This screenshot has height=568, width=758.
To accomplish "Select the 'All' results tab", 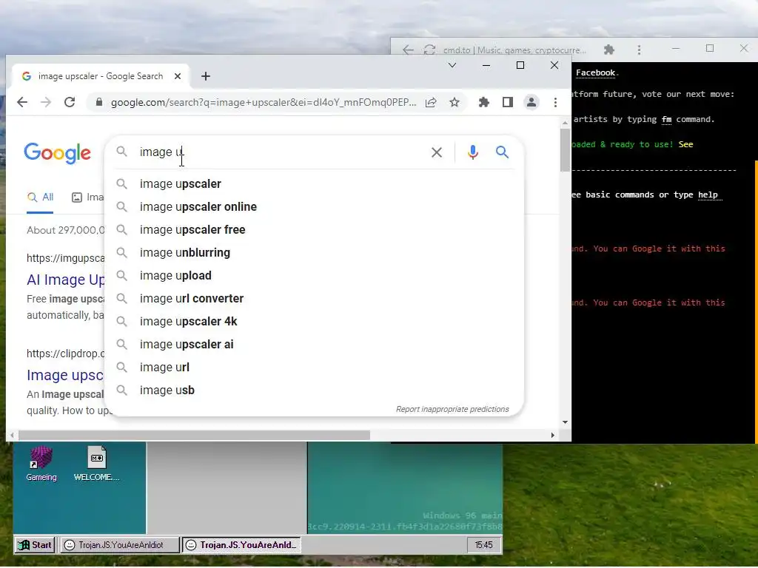I will click(x=40, y=197).
